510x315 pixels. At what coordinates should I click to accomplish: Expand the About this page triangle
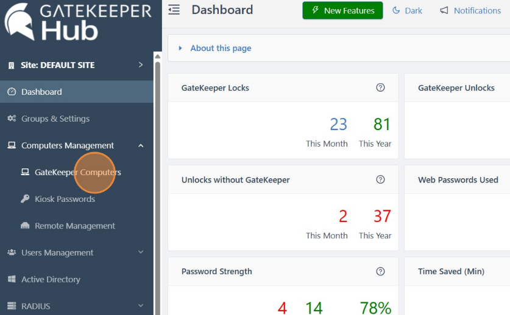180,48
